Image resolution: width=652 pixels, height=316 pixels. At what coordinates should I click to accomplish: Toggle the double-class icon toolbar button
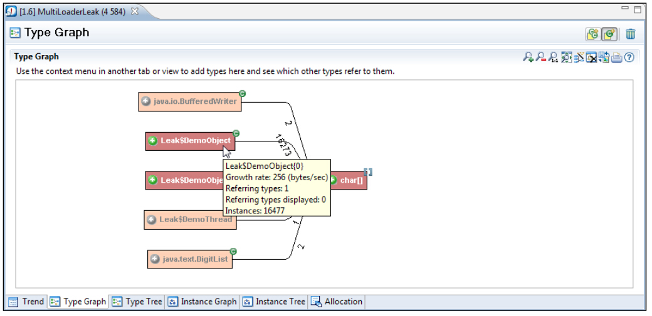pyautogui.click(x=592, y=34)
